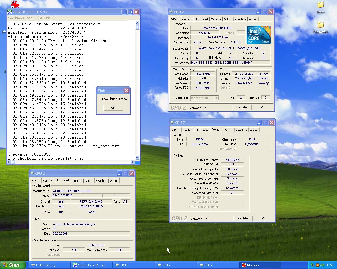The height and width of the screenshot is (269, 337).
Task: Click the Core Voltage 1.488 V field
Action: 236,42
